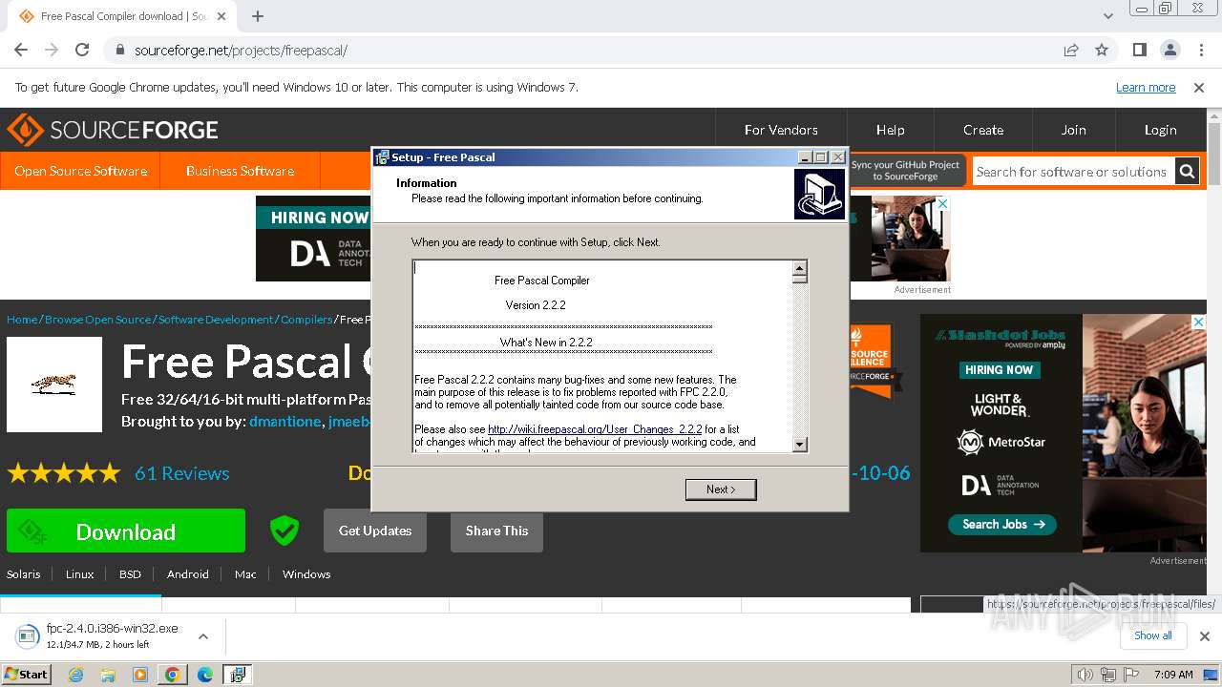1222x687 pixels.
Task: Bookmark this page with the star icon
Action: 1102,50
